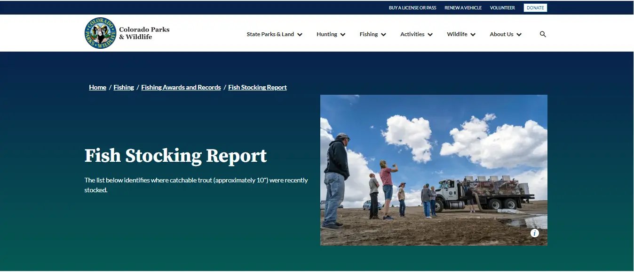The image size is (634, 272).
Task: Click the Fish Stocking Report heading
Action: pos(175,156)
